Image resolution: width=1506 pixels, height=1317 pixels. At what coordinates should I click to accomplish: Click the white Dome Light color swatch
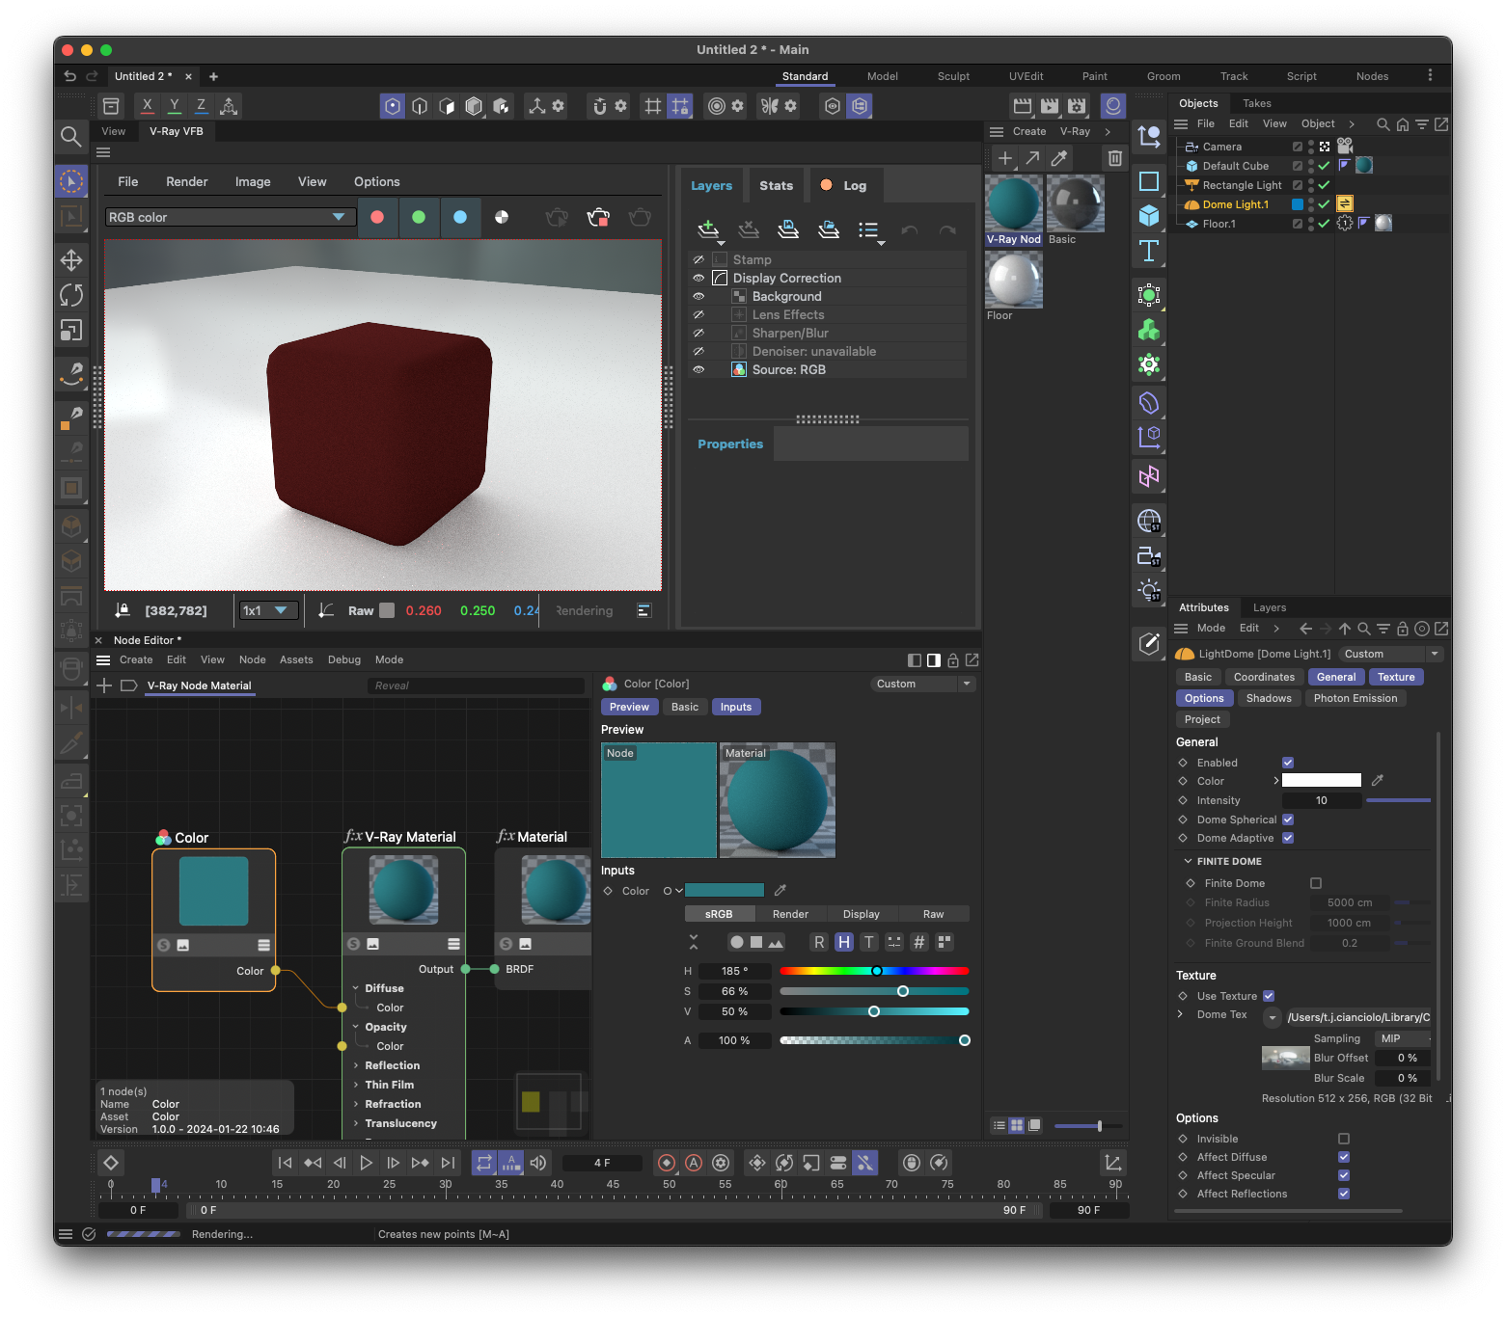coord(1321,780)
